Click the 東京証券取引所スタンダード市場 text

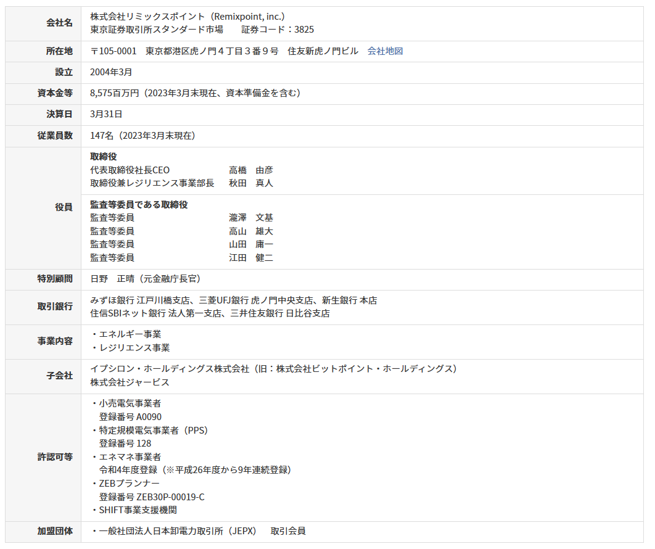tap(157, 30)
